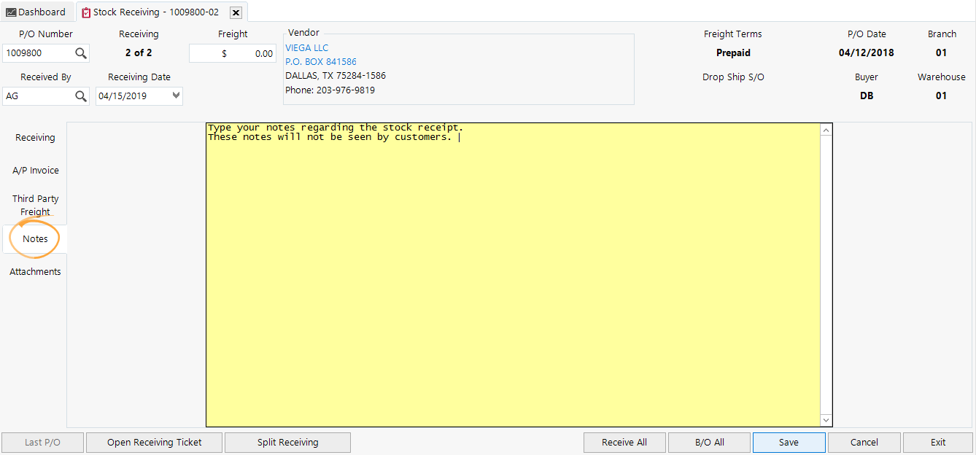
Task: Close the Stock Receiving tab
Action: click(x=236, y=12)
